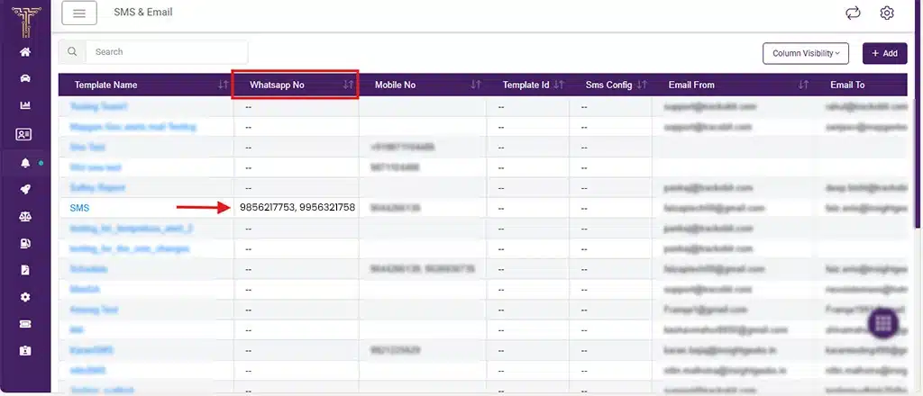Toggle the hamburger menu button

(79, 13)
